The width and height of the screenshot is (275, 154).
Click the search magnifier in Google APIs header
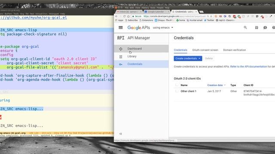pos(245,27)
